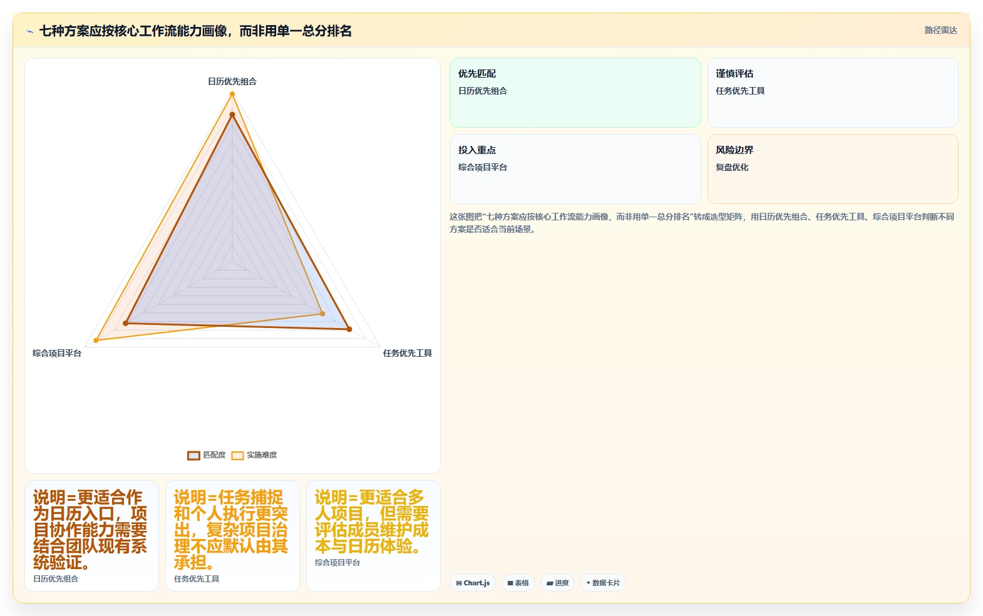
Task: Click the 实施难度 point on 综合项目平台 axis
Action: (x=96, y=341)
